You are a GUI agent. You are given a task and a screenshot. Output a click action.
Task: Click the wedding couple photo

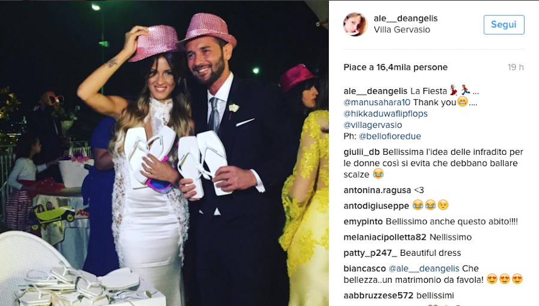(164, 153)
